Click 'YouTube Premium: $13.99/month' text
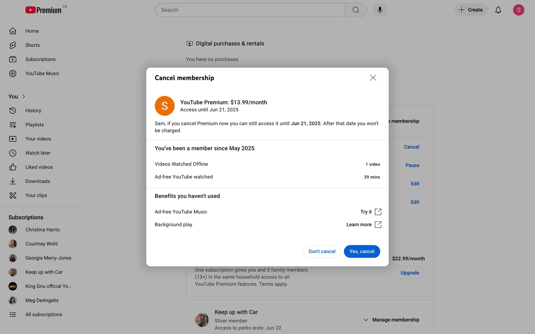 click(223, 102)
